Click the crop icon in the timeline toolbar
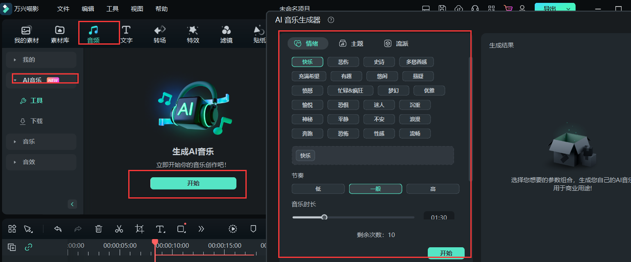 pyautogui.click(x=139, y=229)
